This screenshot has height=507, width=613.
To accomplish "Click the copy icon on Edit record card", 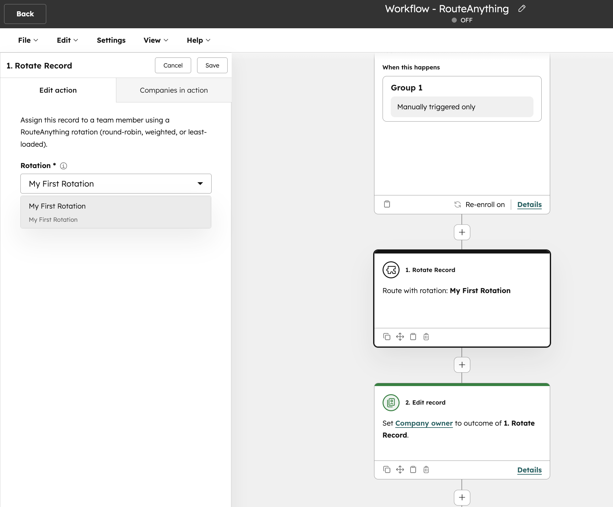I will (387, 470).
